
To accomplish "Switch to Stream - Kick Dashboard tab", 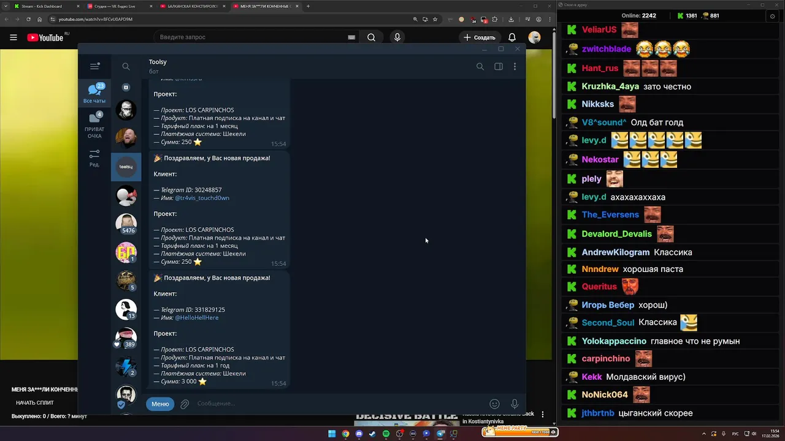I will [46, 6].
